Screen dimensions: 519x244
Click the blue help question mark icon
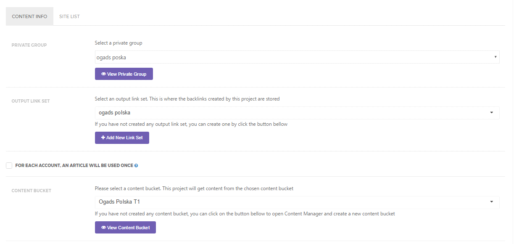point(136,166)
